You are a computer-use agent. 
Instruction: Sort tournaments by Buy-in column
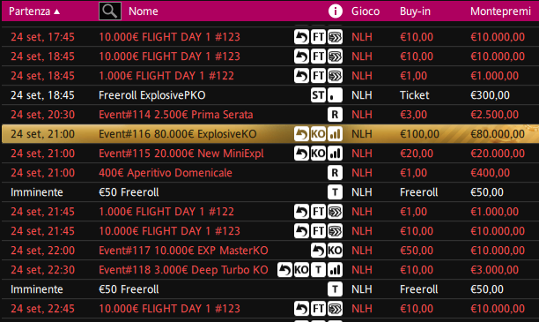coord(415,11)
